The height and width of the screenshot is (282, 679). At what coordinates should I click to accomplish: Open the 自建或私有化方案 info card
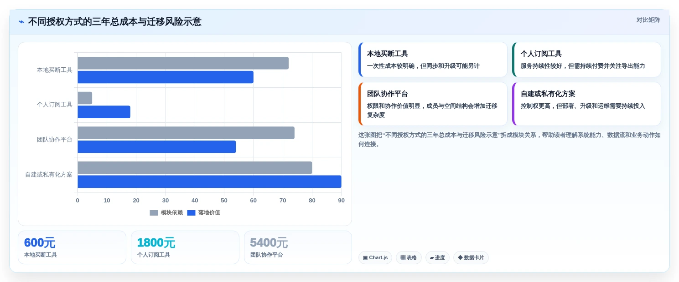point(586,104)
